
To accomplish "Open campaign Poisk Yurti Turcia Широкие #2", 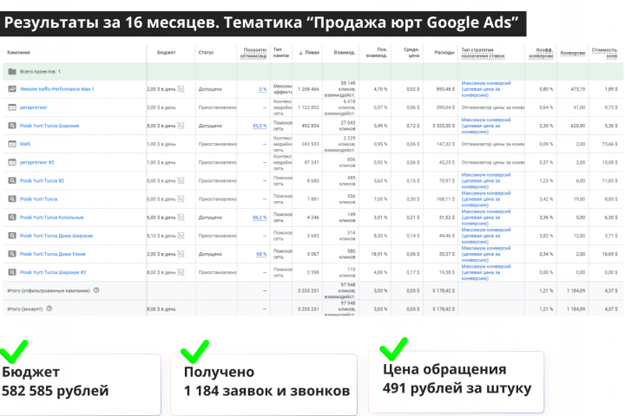I will click(x=53, y=272).
